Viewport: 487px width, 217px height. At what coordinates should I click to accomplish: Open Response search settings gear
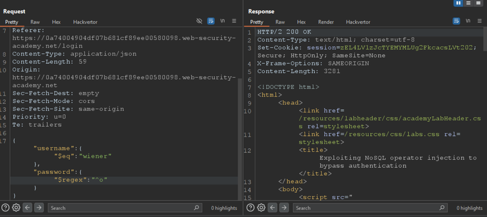point(262,208)
